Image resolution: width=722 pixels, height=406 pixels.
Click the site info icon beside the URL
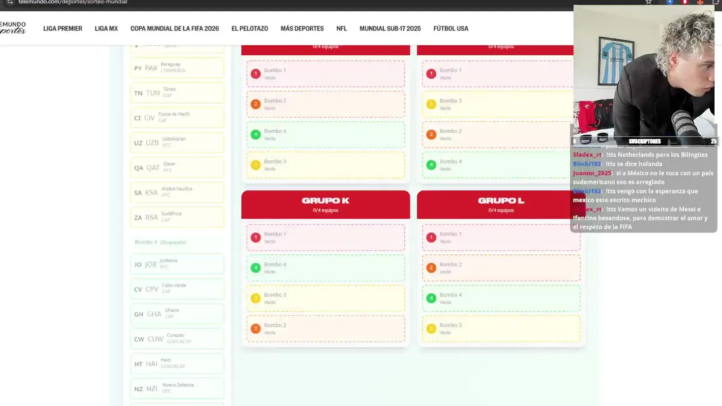[10, 2]
